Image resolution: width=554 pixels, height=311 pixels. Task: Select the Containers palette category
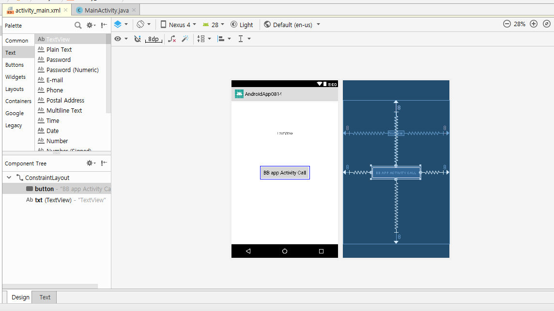18,101
